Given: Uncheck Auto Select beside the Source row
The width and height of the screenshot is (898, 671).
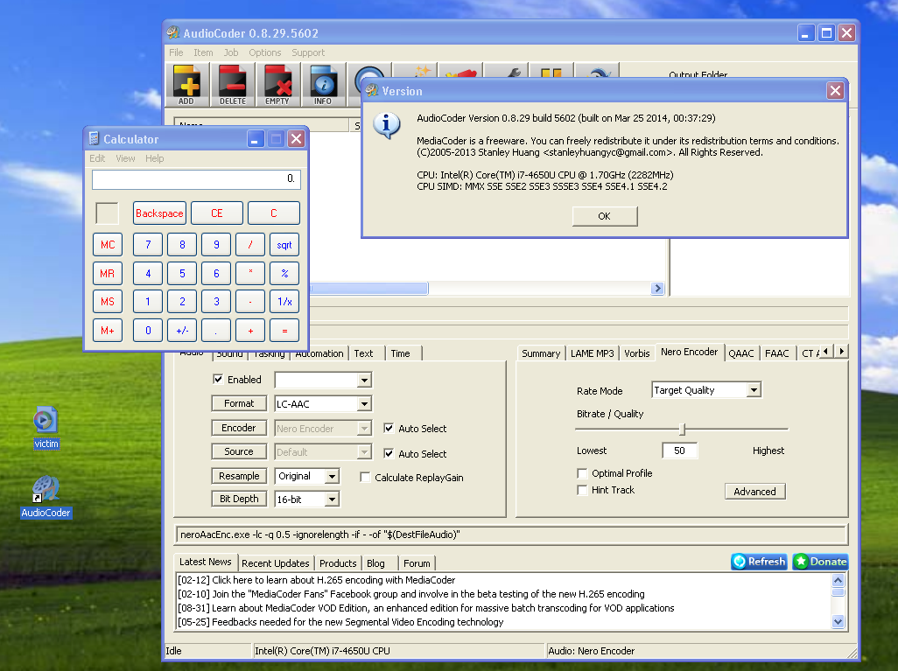Looking at the screenshot, I should pyautogui.click(x=389, y=453).
